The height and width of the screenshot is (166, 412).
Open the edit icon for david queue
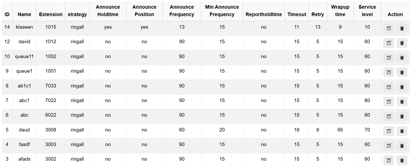(x=389, y=43)
